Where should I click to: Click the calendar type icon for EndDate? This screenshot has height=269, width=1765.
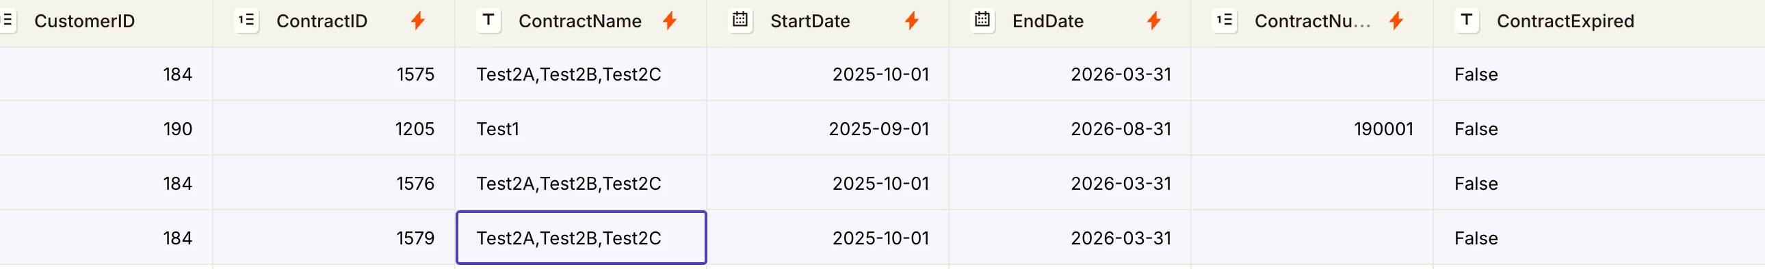click(x=982, y=20)
